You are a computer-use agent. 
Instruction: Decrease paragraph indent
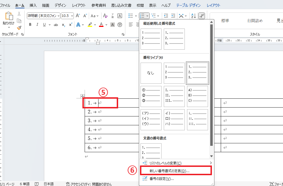[166, 16]
